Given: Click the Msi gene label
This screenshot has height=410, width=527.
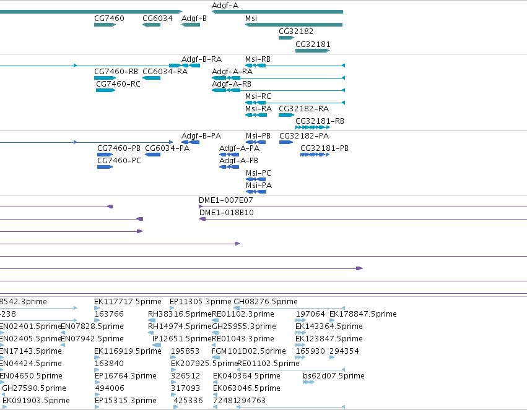Looking at the screenshot, I should pos(251,19).
